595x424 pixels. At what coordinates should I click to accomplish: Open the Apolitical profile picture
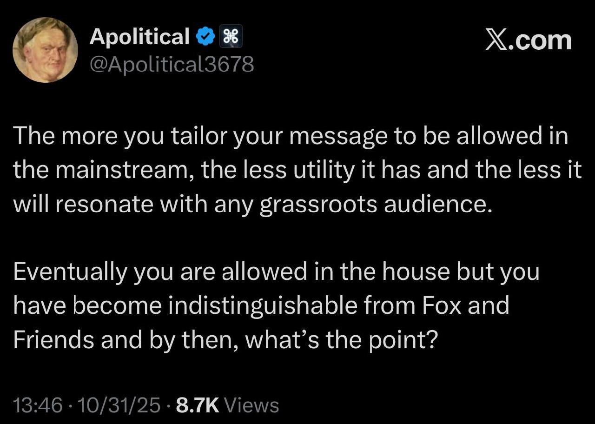(x=45, y=50)
